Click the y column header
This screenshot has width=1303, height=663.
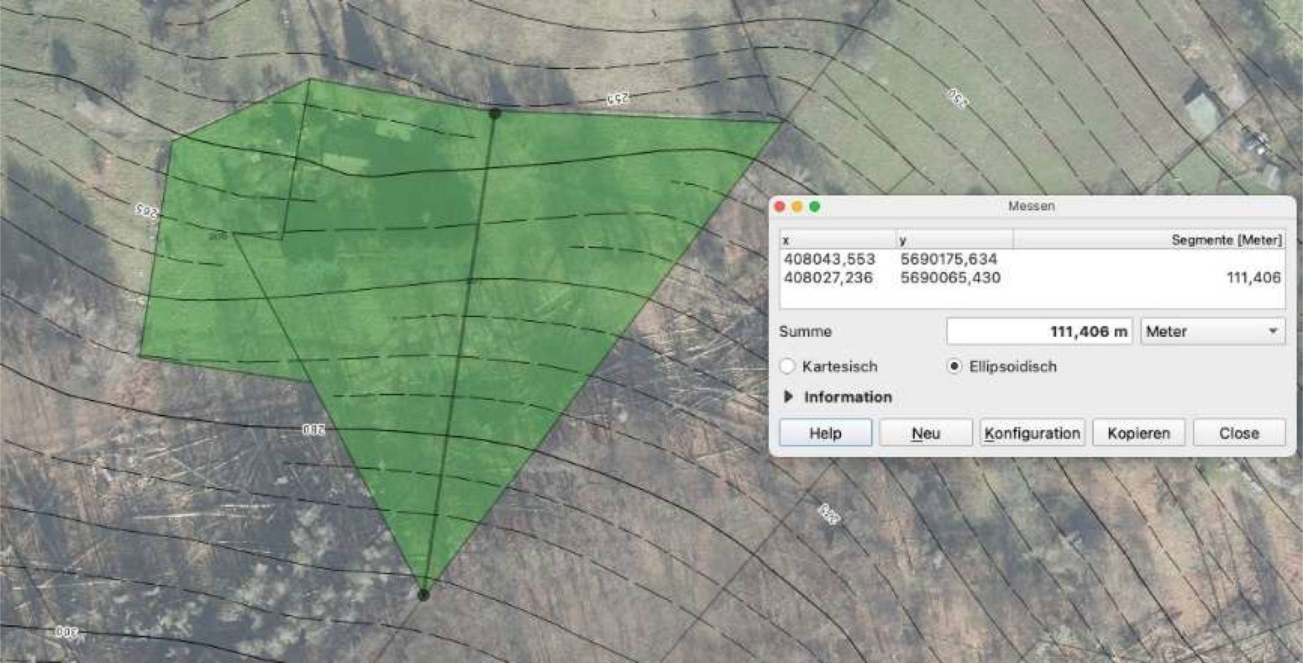point(954,240)
